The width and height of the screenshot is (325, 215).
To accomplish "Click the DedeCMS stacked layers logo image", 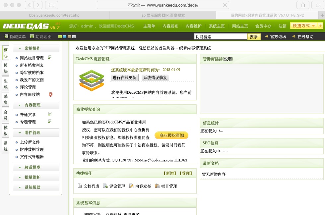I will pos(92,81).
